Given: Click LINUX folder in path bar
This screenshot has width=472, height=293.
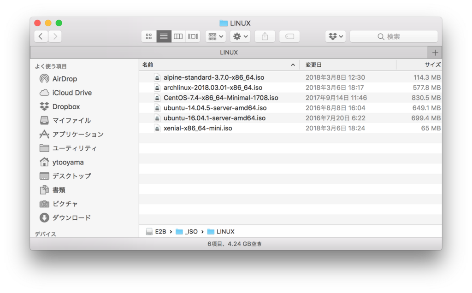Looking at the screenshot, I should tap(221, 231).
